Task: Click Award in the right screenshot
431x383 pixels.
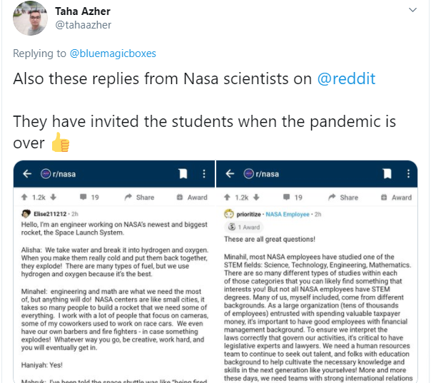Action: click(x=396, y=198)
